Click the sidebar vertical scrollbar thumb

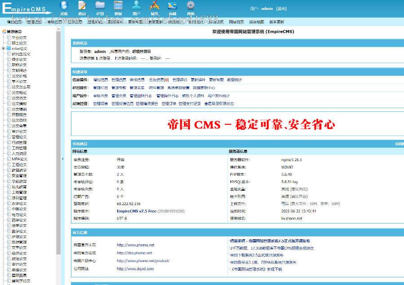(x=58, y=143)
